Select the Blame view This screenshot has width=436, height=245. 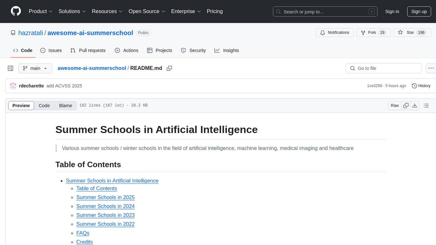65,106
